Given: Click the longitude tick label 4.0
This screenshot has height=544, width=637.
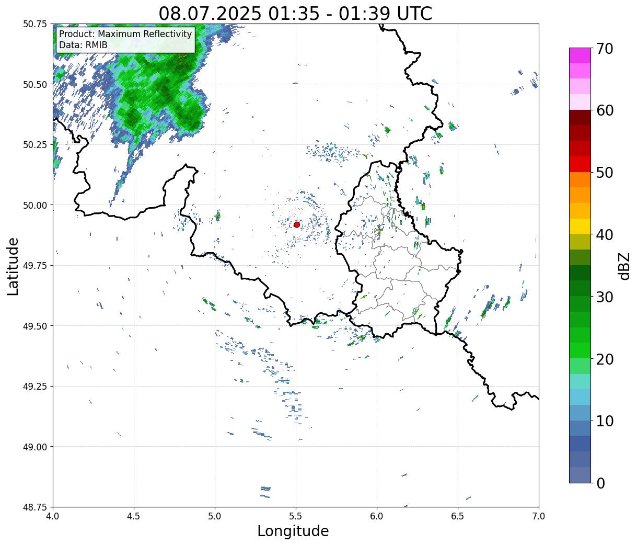Looking at the screenshot, I should pos(53,516).
